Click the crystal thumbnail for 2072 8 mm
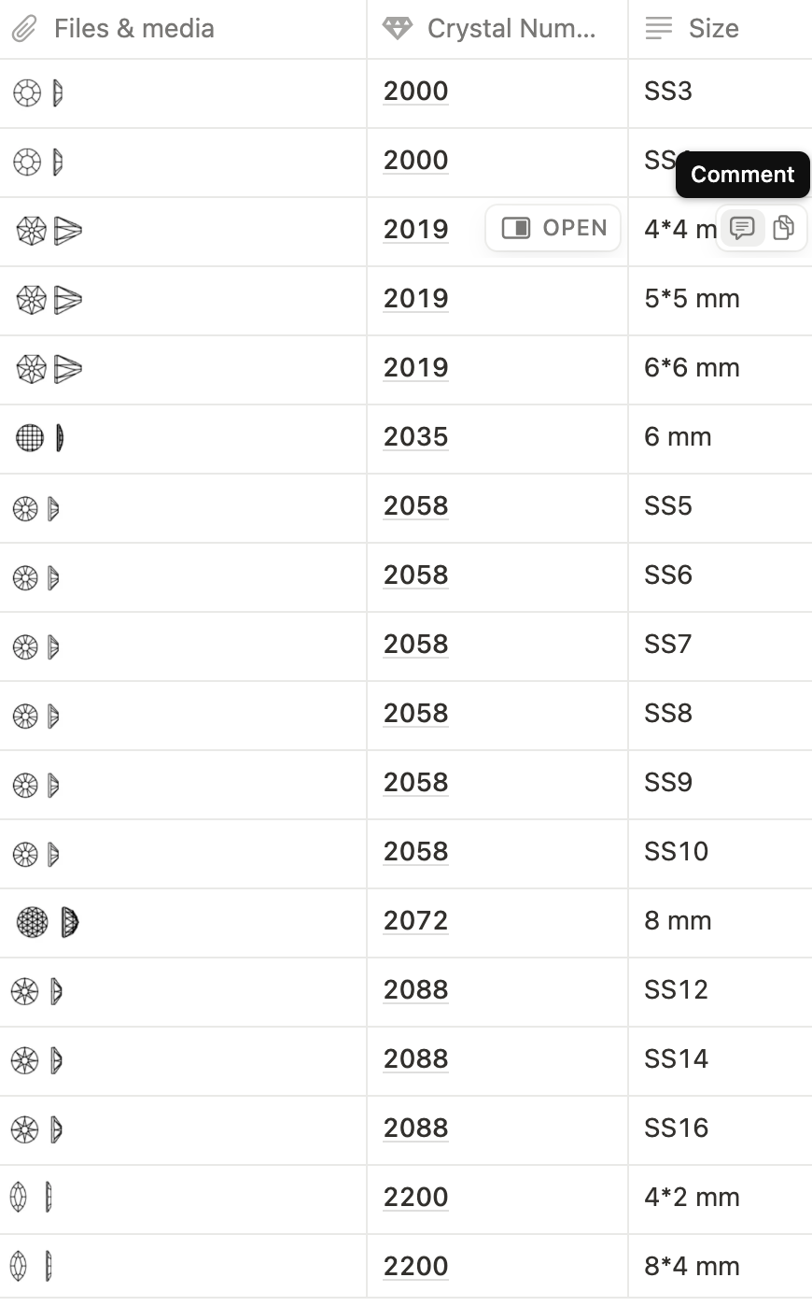812x1306 pixels. point(48,922)
